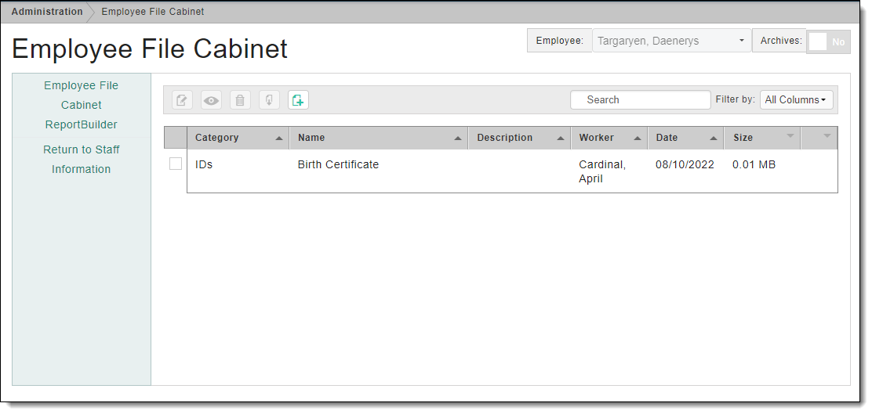Open Employee File Cabinet ReportBuilder link
Screen dimensions: 872x414
pos(82,105)
